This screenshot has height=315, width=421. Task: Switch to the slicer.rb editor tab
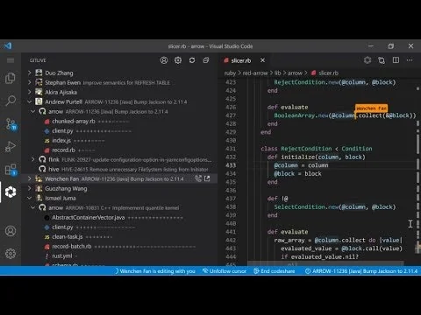(x=241, y=60)
